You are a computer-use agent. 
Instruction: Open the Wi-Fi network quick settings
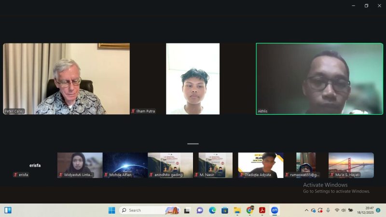337,210
